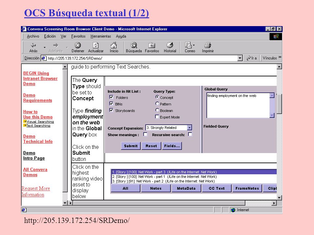Open the Ayuda menu

pyautogui.click(x=121, y=36)
